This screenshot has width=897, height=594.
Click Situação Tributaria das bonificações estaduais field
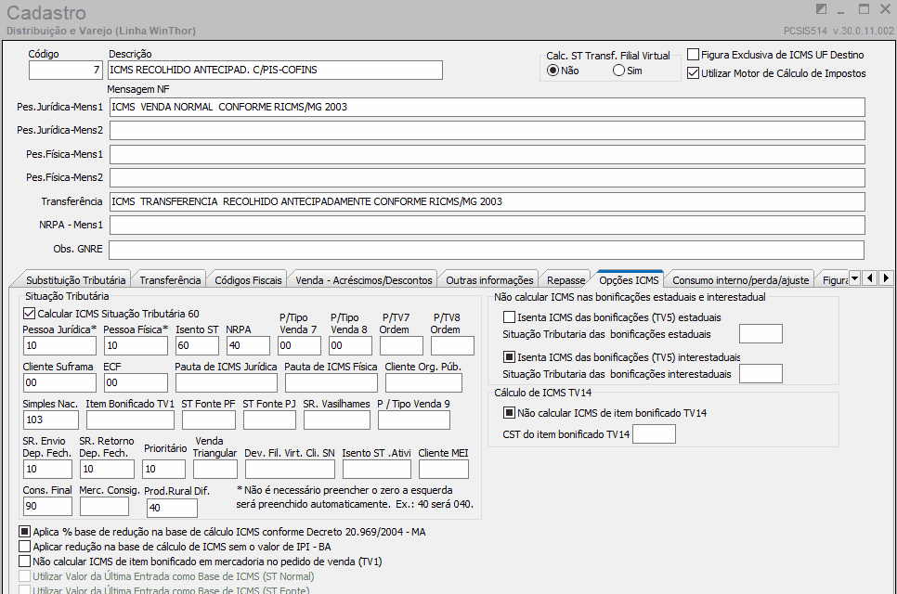(760, 334)
